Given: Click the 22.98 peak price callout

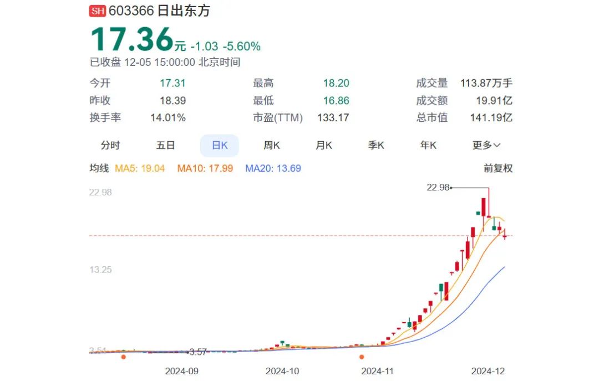Looking at the screenshot, I should pos(438,188).
